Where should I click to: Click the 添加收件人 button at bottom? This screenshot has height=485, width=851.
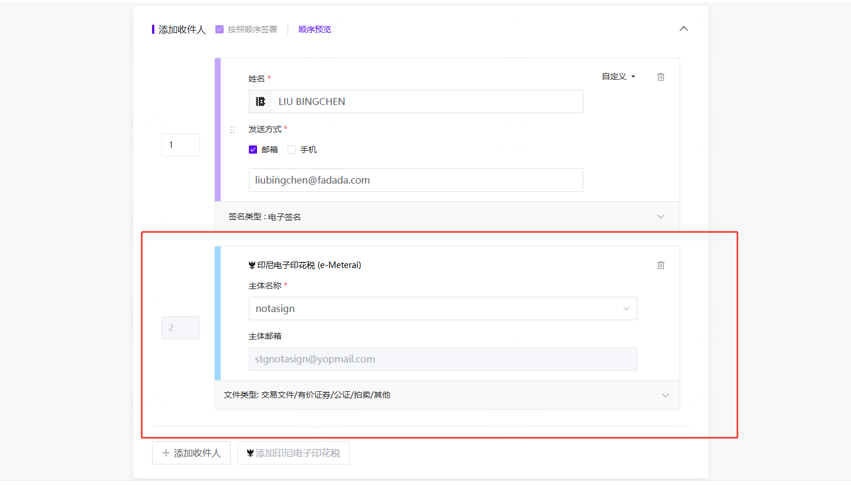191,453
